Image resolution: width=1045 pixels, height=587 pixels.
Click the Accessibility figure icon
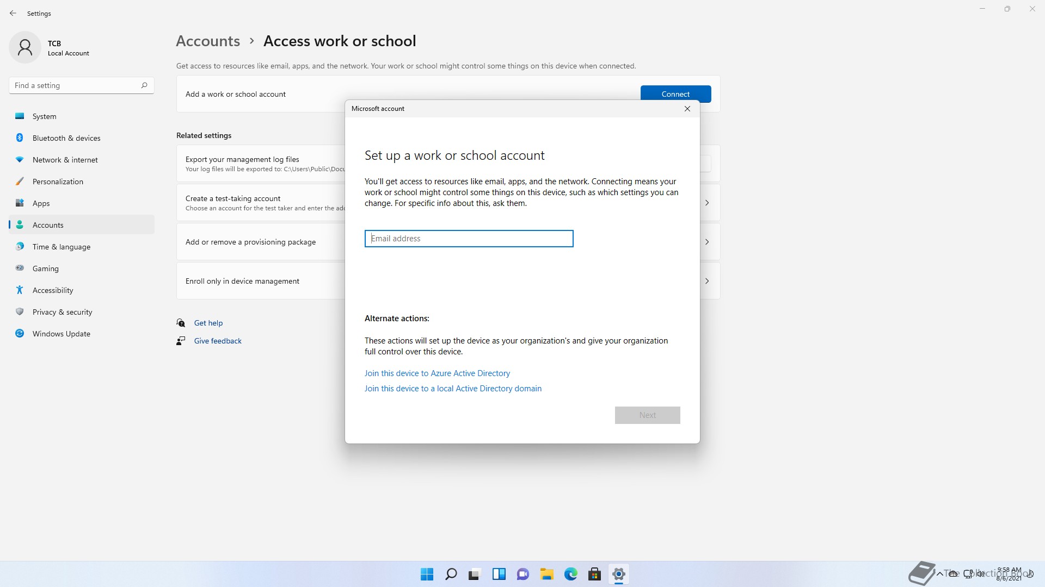click(x=20, y=290)
